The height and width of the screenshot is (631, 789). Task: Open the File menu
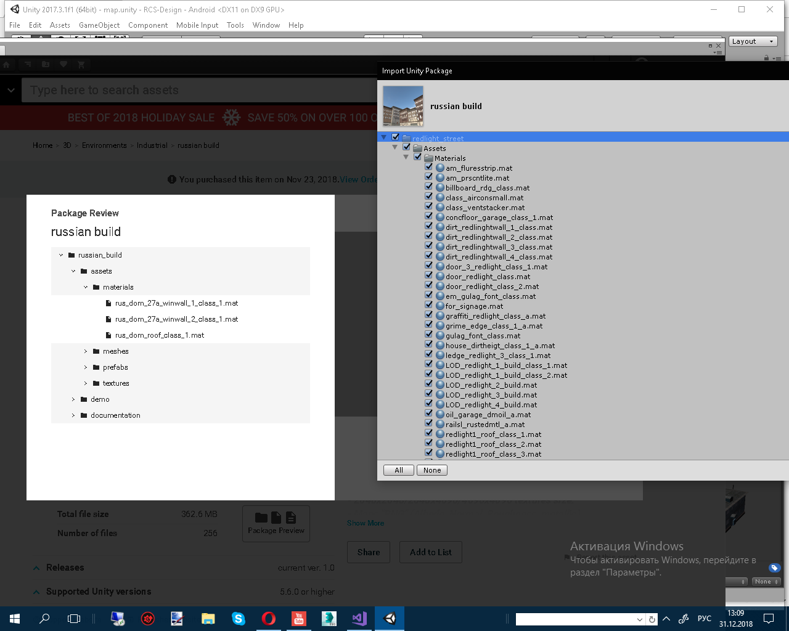(x=15, y=25)
